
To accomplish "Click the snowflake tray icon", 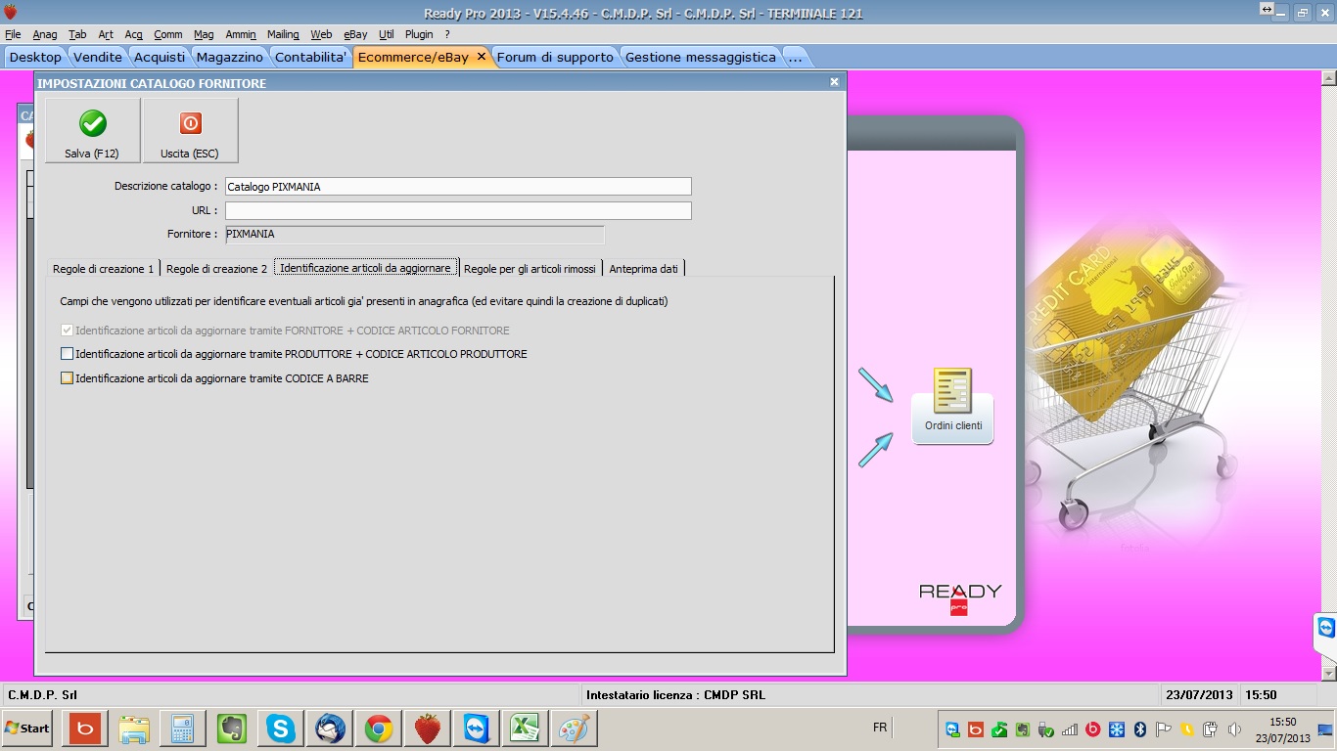I will tap(1117, 729).
